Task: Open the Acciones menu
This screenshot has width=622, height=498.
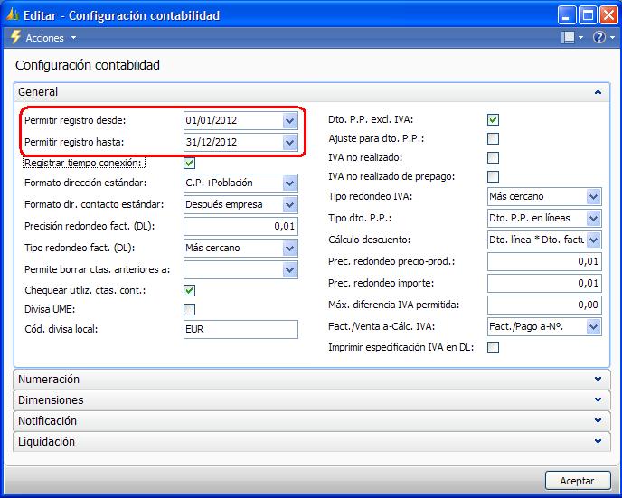Action: point(51,38)
